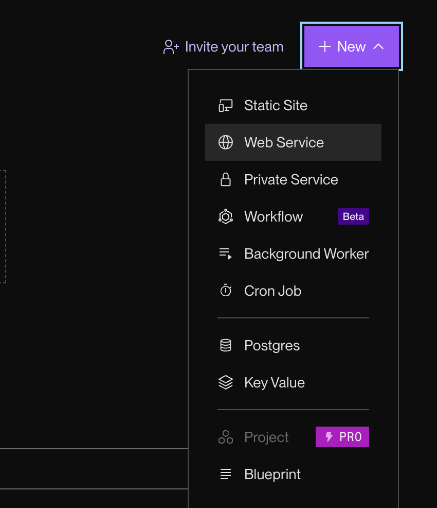Choose Cron Job option
This screenshot has width=437, height=508.
pyautogui.click(x=293, y=291)
